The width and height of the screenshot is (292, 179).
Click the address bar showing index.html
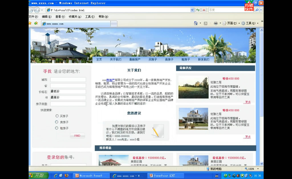click(x=118, y=10)
